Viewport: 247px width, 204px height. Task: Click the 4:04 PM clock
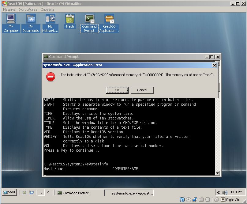point(236,192)
